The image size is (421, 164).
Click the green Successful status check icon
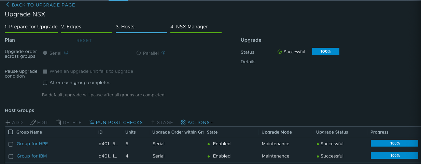pos(279,52)
